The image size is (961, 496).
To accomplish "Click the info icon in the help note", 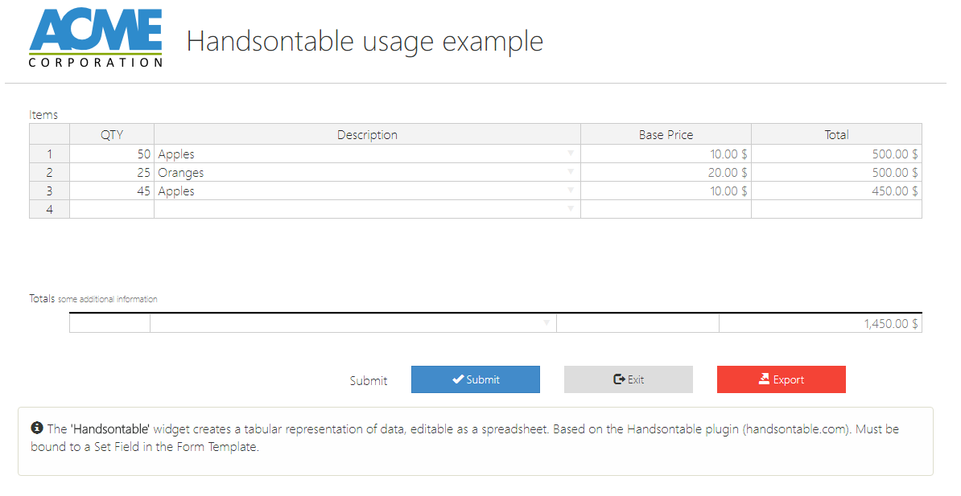I will click(37, 428).
